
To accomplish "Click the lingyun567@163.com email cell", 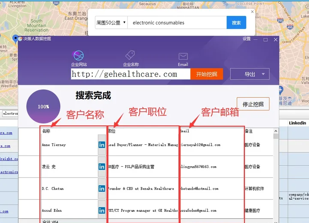I will pos(198,167).
